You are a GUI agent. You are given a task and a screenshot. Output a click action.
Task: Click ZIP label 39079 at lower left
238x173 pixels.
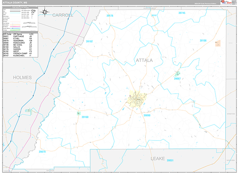pos(42,152)
